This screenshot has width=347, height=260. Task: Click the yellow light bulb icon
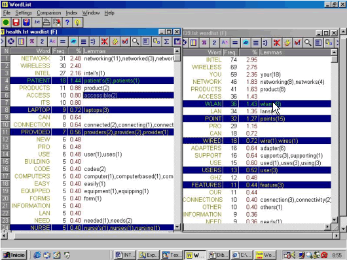tap(77, 22)
